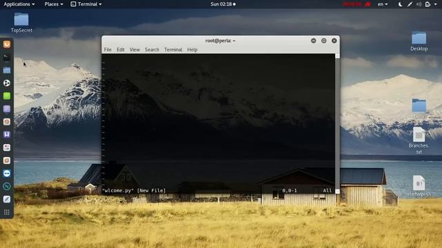Viewport: 442px width, 248px height.
Task: Maximize the root@perla terminal window
Action: [324, 41]
